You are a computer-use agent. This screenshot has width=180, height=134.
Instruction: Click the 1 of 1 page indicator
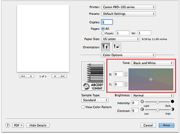[43, 76]
